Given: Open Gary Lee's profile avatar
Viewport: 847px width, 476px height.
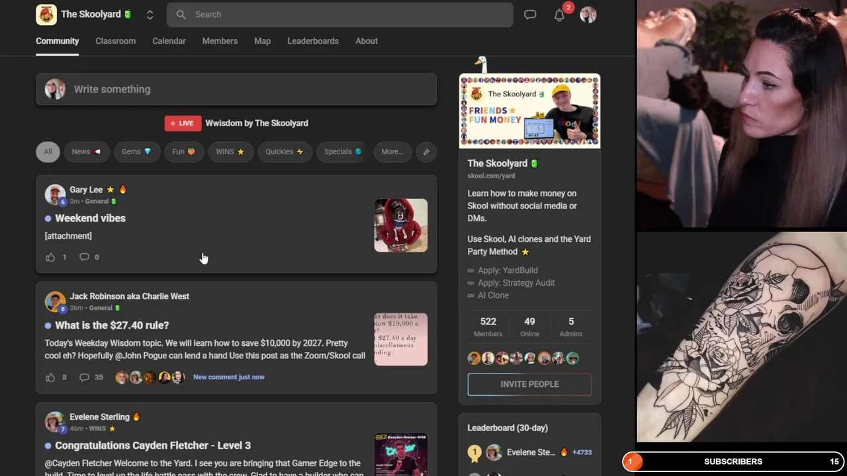Looking at the screenshot, I should tap(55, 194).
